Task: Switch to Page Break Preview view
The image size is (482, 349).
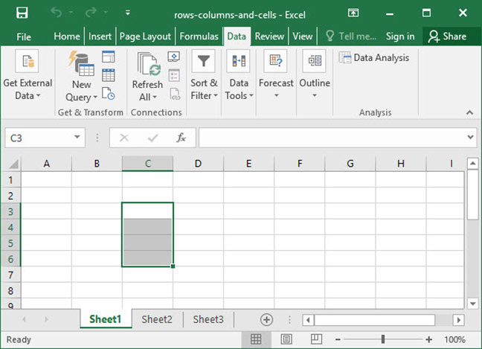Action: point(317,339)
